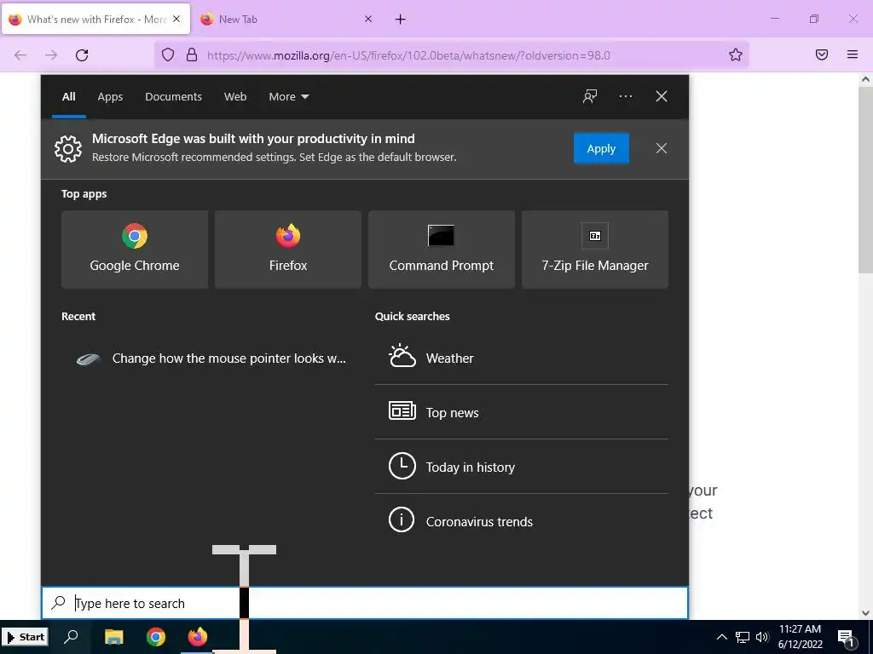Viewport: 873px width, 654px height.
Task: Click the taskbar search magnifier icon
Action: [x=72, y=637]
